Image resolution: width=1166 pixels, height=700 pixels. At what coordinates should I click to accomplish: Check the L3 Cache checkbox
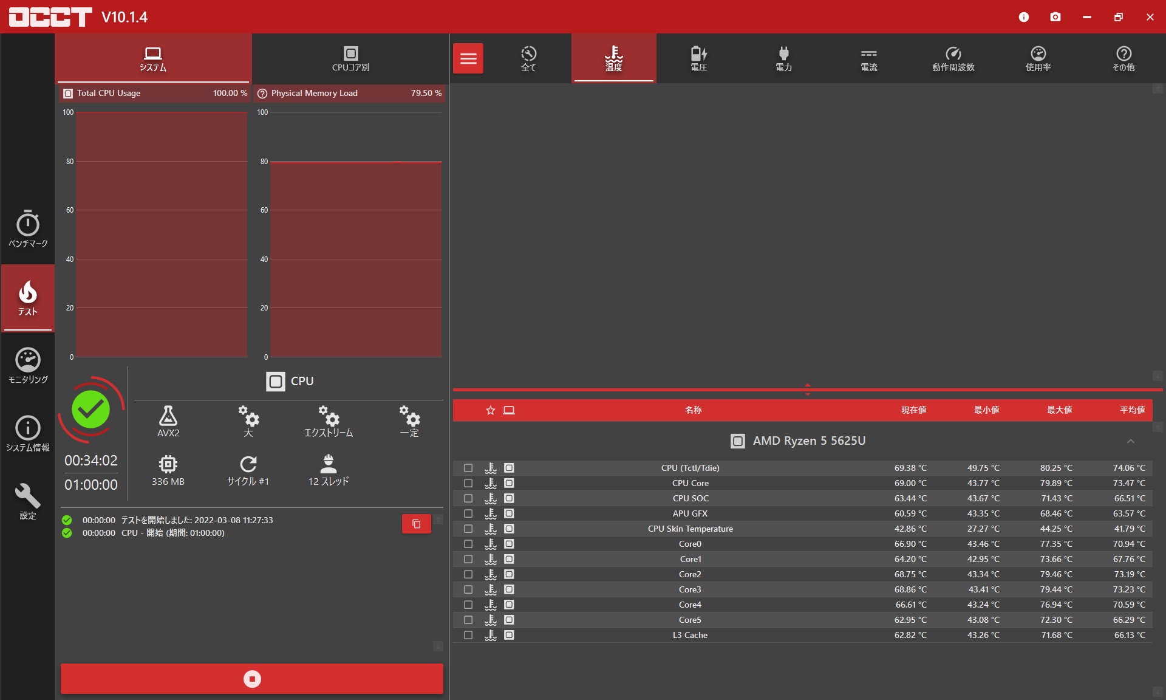pos(468,635)
